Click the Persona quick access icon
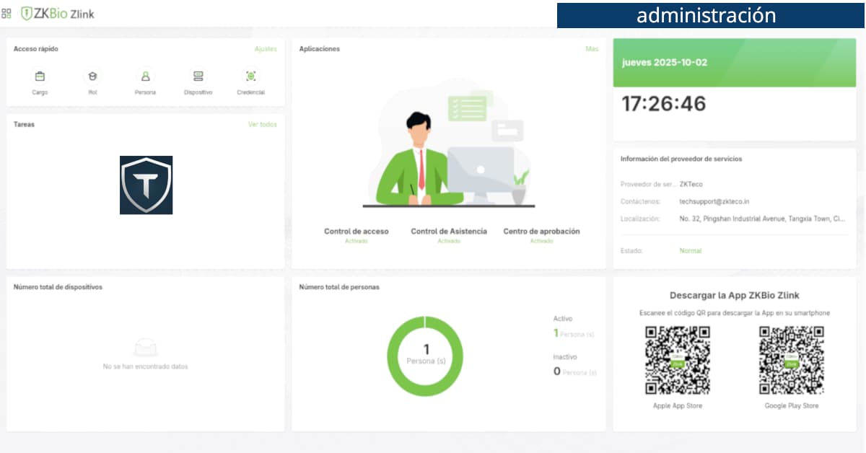This screenshot has width=866, height=453. pyautogui.click(x=145, y=76)
